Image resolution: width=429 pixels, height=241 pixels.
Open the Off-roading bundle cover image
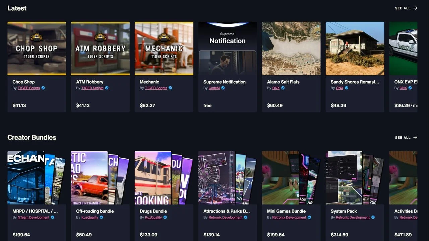(x=100, y=178)
